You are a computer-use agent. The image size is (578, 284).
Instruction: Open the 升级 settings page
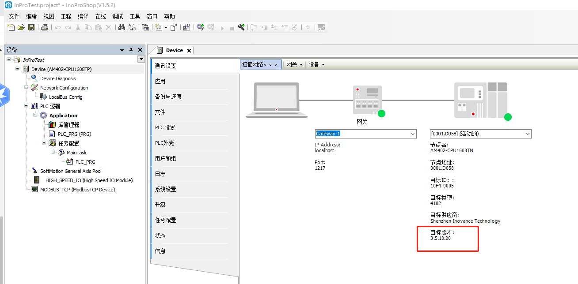[x=160, y=204]
